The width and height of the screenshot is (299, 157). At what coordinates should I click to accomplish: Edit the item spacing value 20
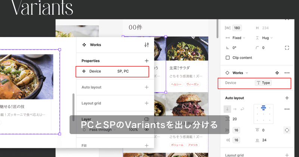point(235,119)
